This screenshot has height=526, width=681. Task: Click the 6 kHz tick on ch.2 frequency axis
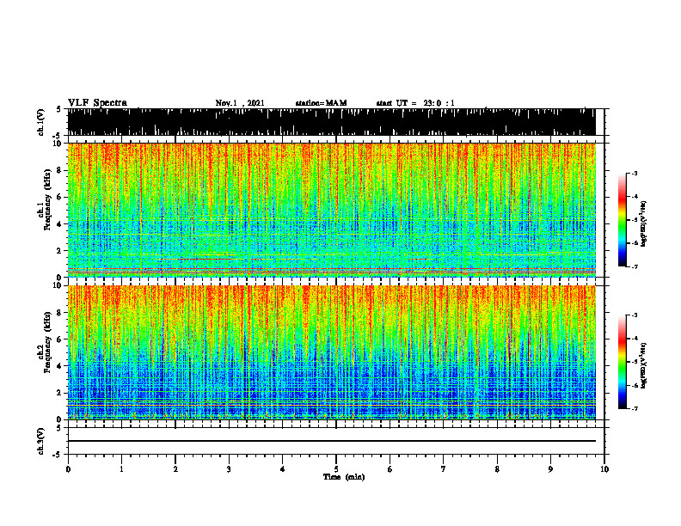point(60,339)
